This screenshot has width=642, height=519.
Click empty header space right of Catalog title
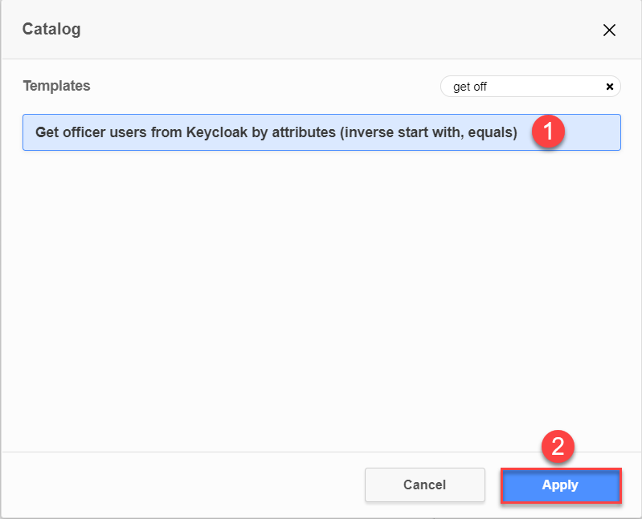[321, 30]
